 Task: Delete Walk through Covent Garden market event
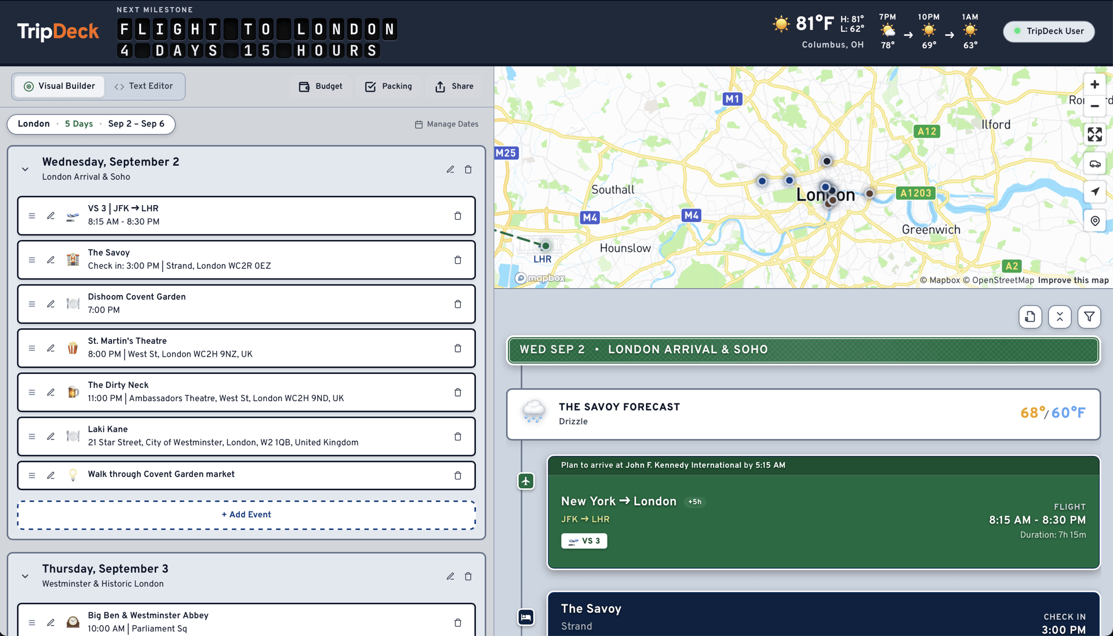point(458,475)
